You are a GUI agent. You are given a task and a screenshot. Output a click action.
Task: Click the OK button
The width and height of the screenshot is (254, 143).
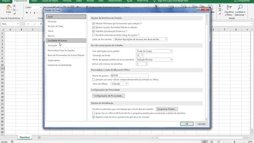[187, 124]
